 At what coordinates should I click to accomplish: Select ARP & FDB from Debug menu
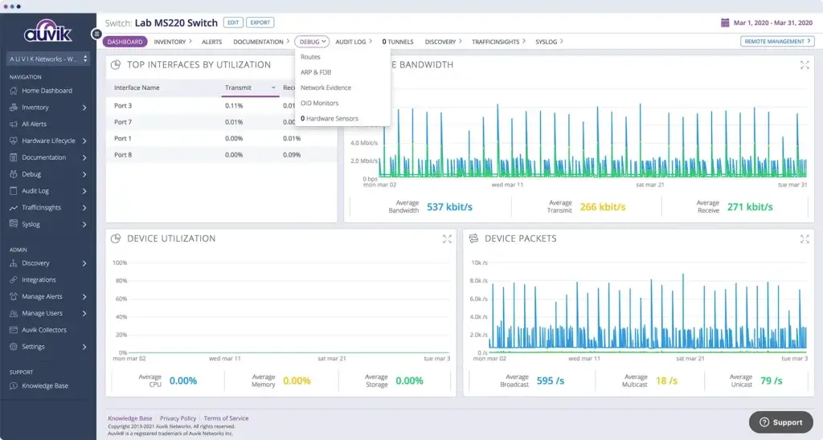point(316,72)
